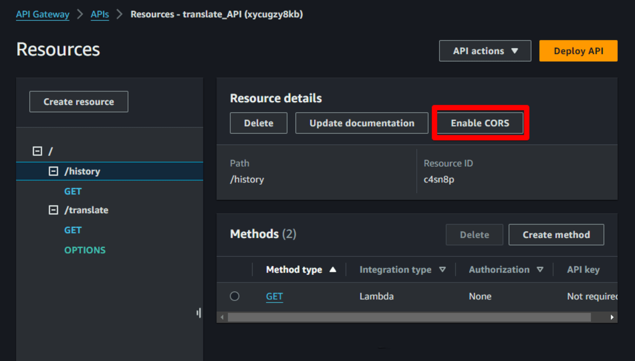Click the Deploy API button
This screenshot has height=361, width=635.
coord(578,51)
